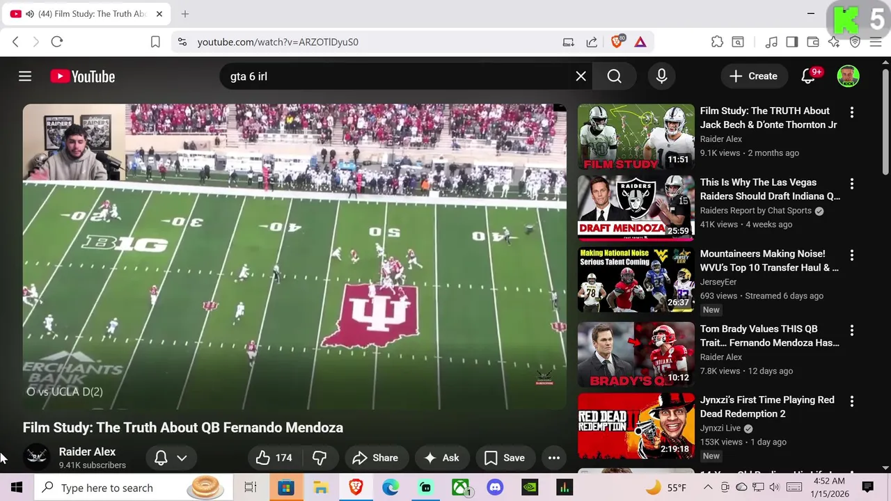Open options for Jynxzi Red Dead Redemption video
The height and width of the screenshot is (501, 891).
(x=851, y=401)
